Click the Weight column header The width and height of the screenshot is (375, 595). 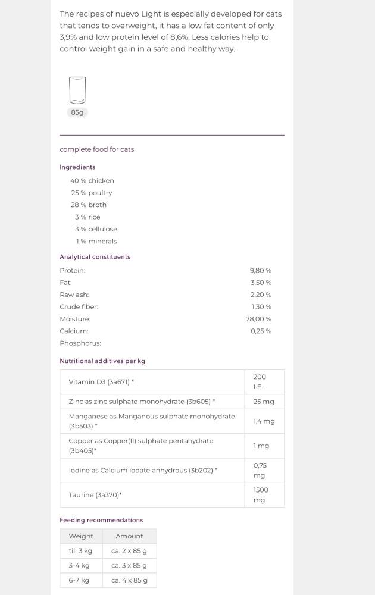point(81,536)
